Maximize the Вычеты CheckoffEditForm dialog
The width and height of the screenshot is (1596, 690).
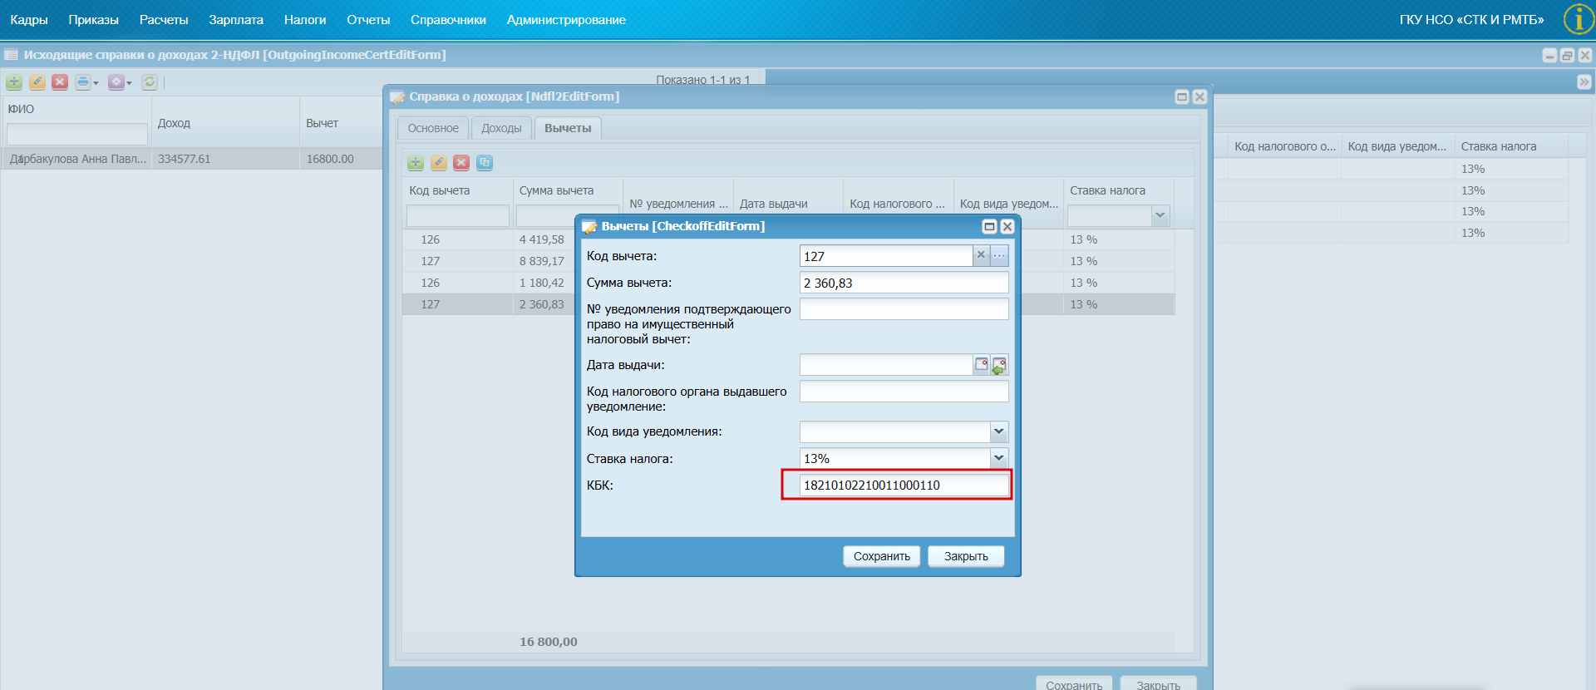[989, 226]
